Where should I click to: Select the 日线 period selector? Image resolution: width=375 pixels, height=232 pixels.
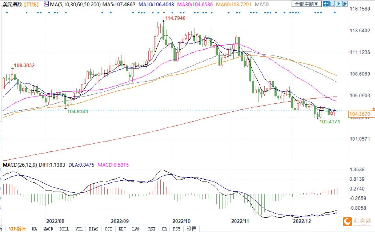pos(31,4)
